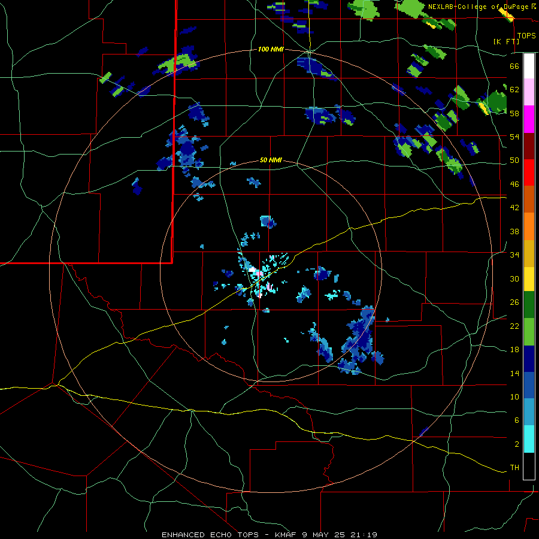Click the legend value '10'
Screen dimensions: 539x539
click(514, 396)
